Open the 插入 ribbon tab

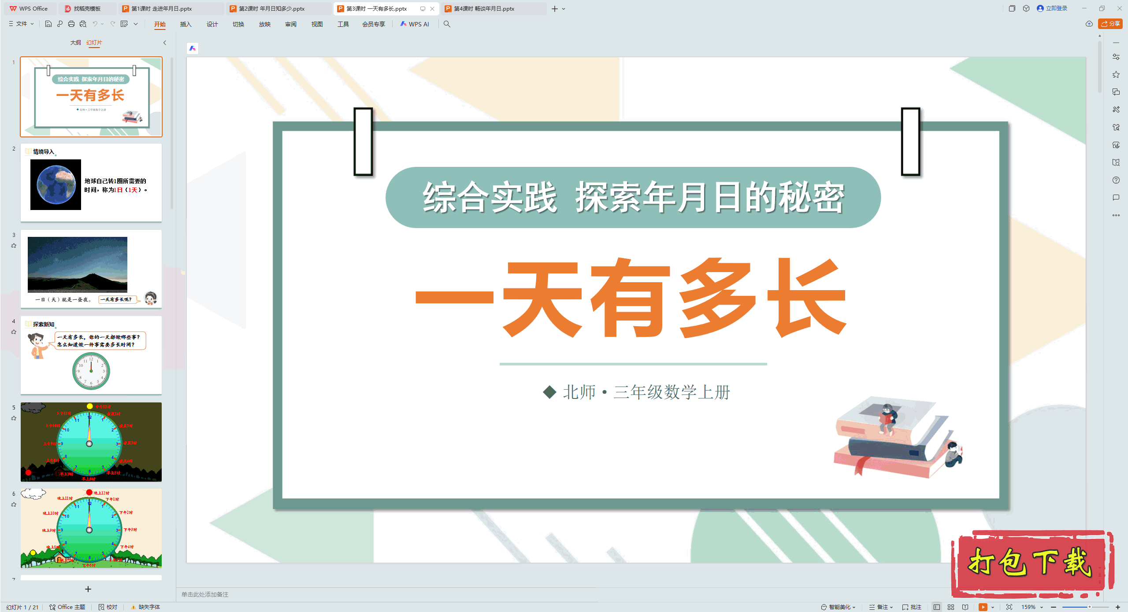click(186, 24)
